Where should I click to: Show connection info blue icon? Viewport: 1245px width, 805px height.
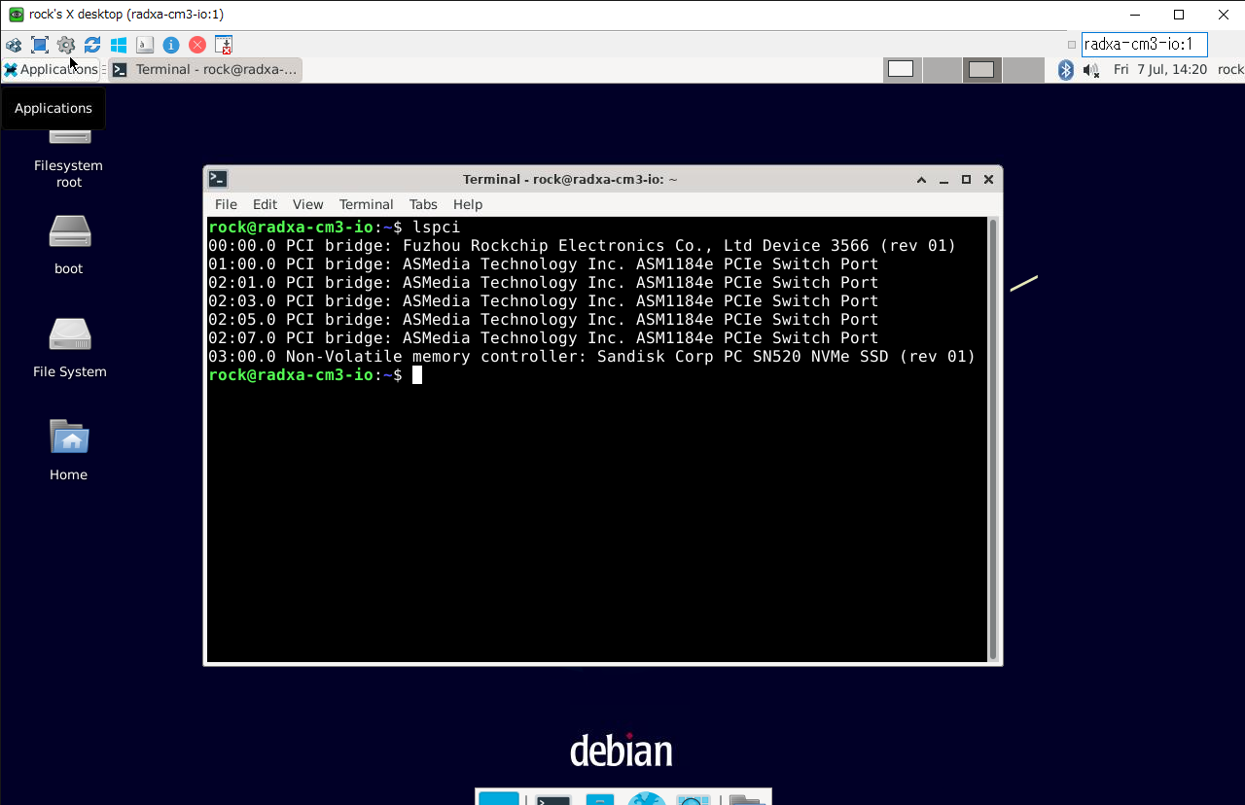coord(171,45)
